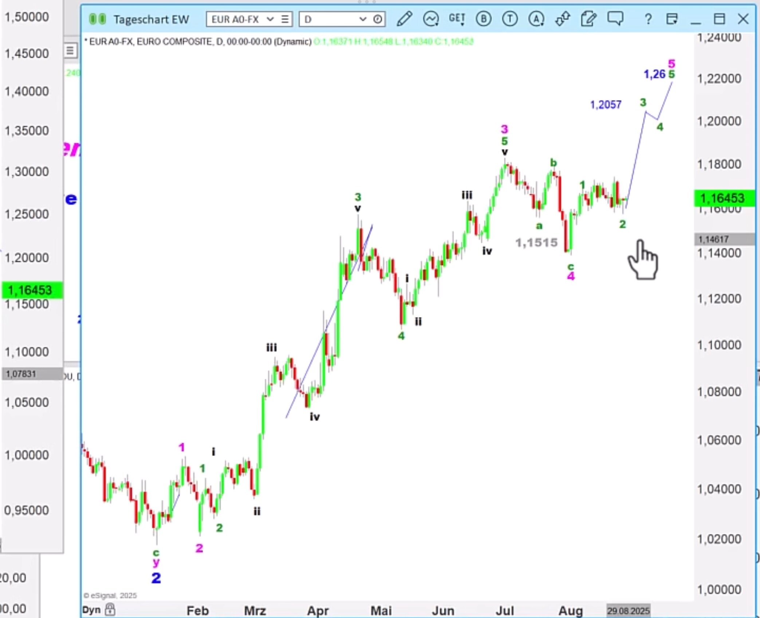Open the GET dropdown menu
The height and width of the screenshot is (618, 760).
[457, 19]
